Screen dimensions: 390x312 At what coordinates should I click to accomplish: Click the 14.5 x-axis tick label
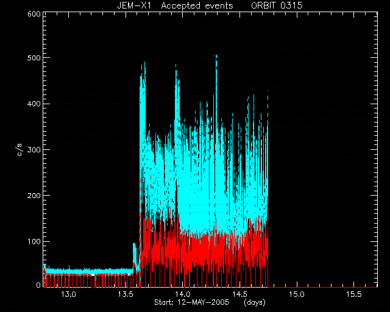pos(239,294)
